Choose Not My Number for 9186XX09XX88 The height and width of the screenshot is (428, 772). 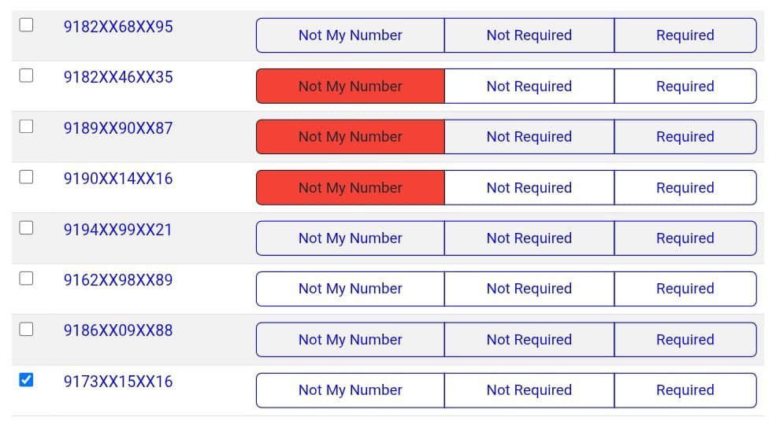coord(350,340)
